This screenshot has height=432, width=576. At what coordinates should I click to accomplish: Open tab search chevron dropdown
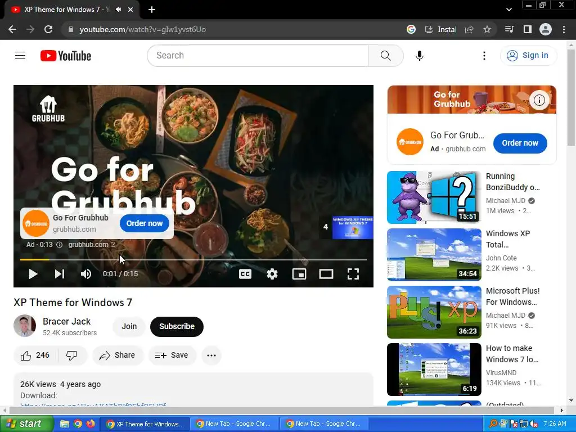pos(508,10)
